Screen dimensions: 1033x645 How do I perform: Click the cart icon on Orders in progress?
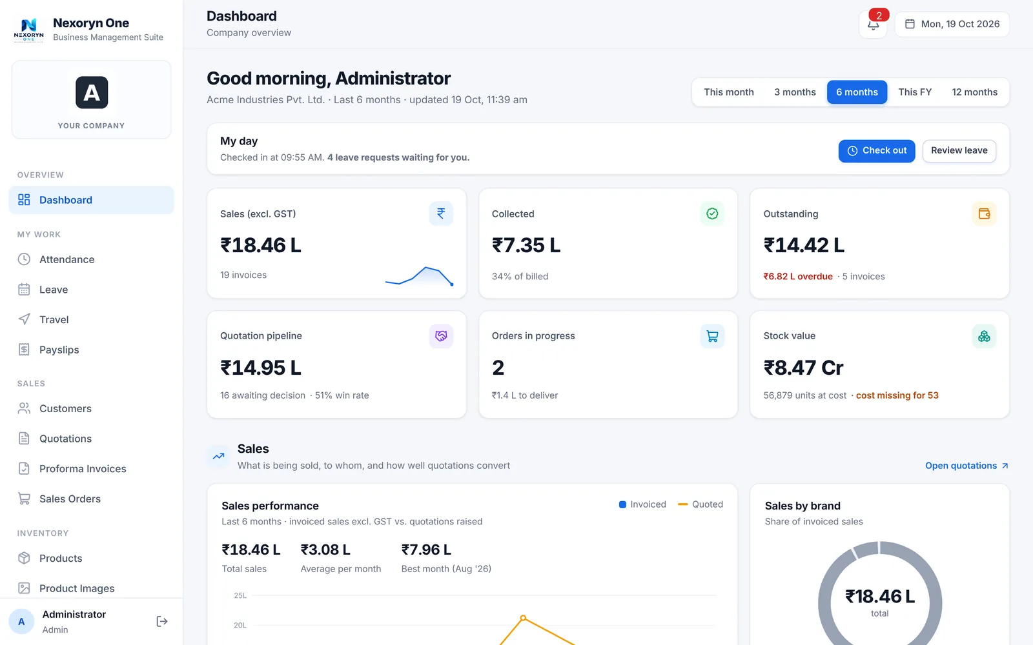point(712,336)
